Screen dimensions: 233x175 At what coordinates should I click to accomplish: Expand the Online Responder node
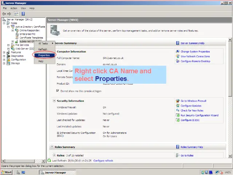coord(13,31)
